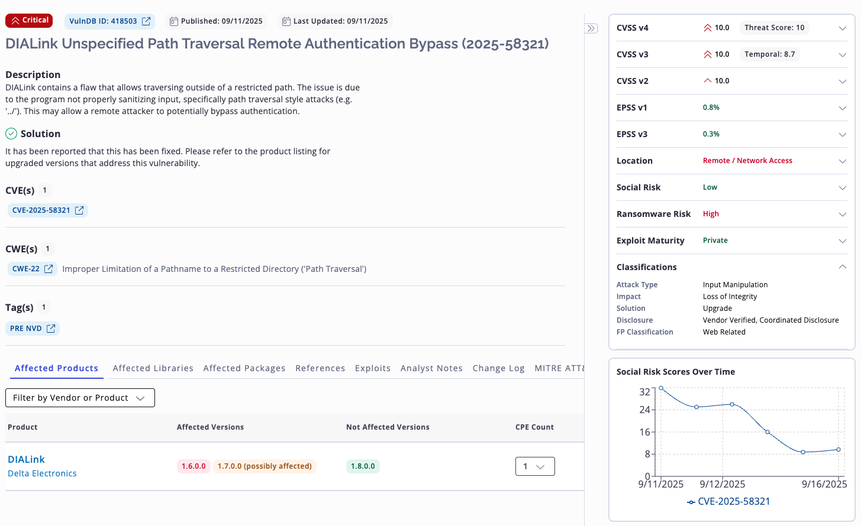This screenshot has height=526, width=861.
Task: Expand the CVSS v4 row
Action: tap(843, 28)
